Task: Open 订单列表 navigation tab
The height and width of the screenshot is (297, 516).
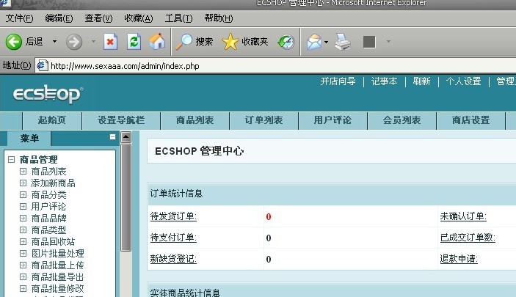Action: (264, 120)
